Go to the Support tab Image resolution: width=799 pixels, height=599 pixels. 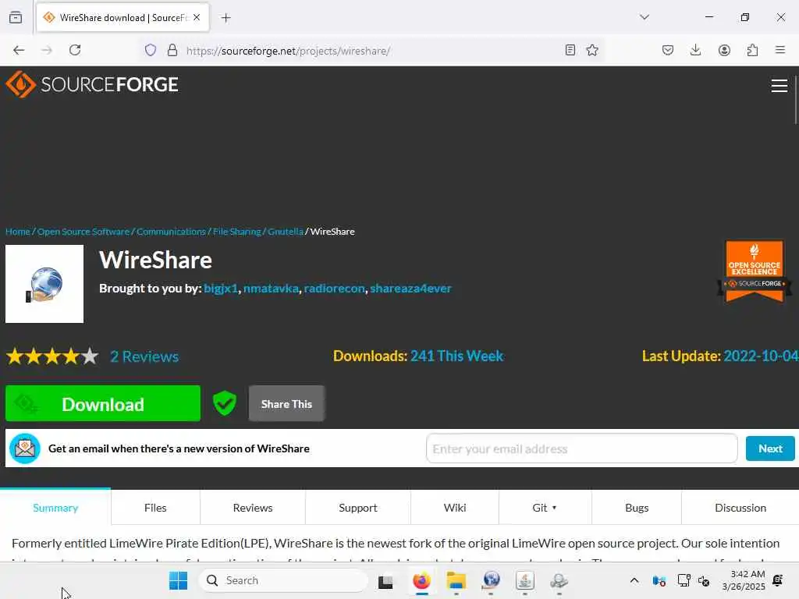357,507
